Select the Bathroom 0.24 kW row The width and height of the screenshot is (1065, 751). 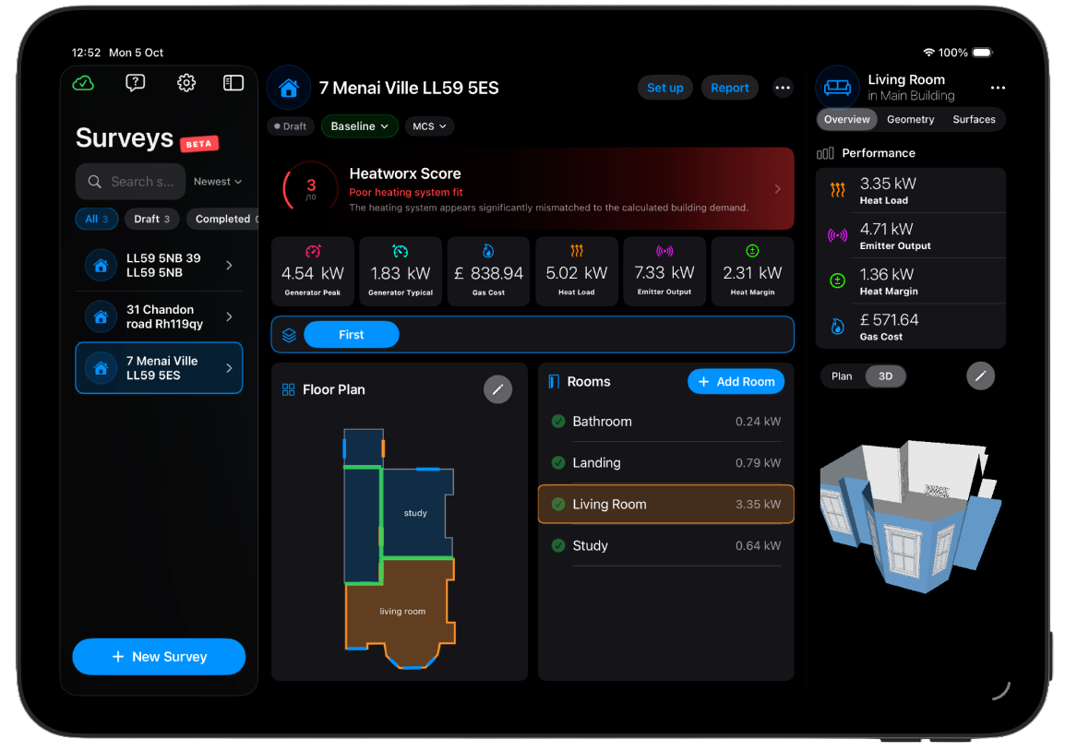point(666,421)
